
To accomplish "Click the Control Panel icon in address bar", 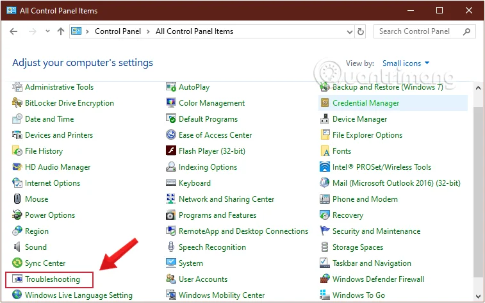I will (x=76, y=31).
